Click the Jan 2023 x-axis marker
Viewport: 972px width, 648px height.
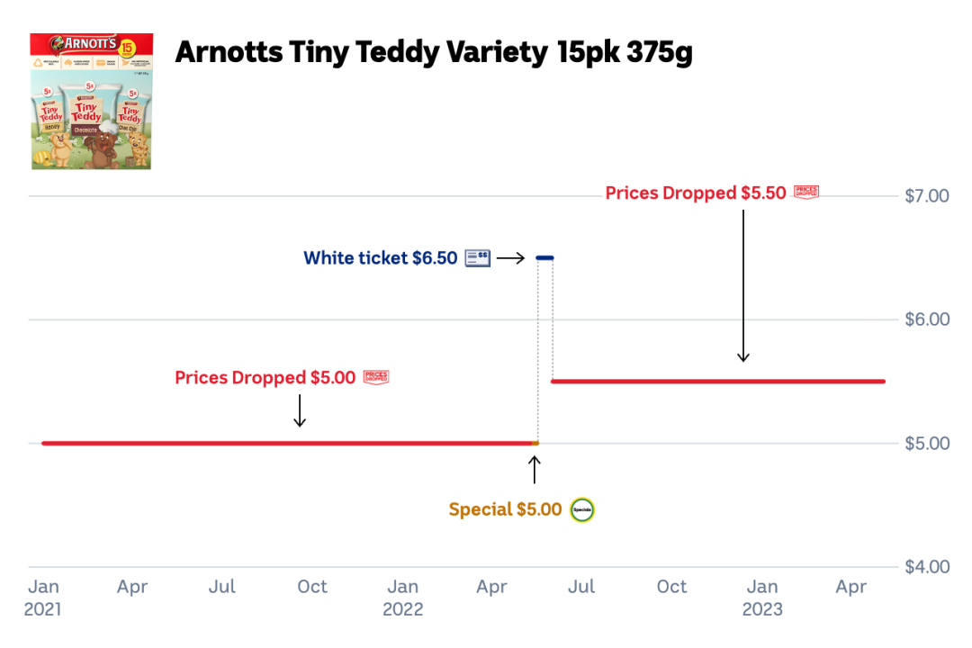762,598
